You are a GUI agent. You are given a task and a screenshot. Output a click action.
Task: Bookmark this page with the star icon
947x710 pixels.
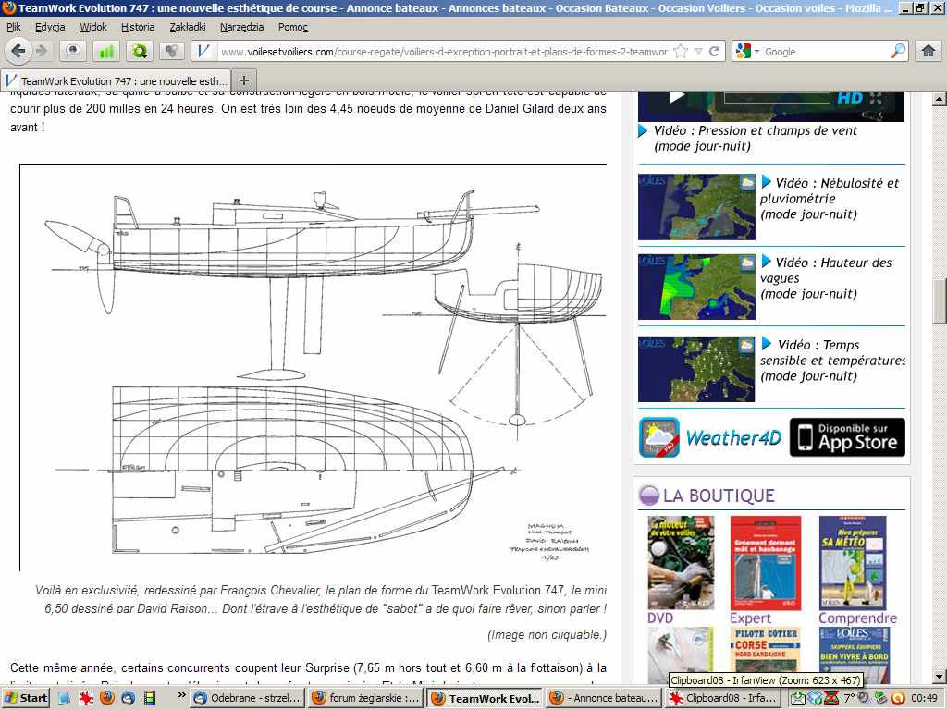pos(681,52)
